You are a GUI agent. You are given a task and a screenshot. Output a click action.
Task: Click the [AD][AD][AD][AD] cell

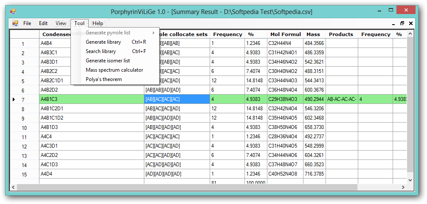pyautogui.click(x=177, y=173)
